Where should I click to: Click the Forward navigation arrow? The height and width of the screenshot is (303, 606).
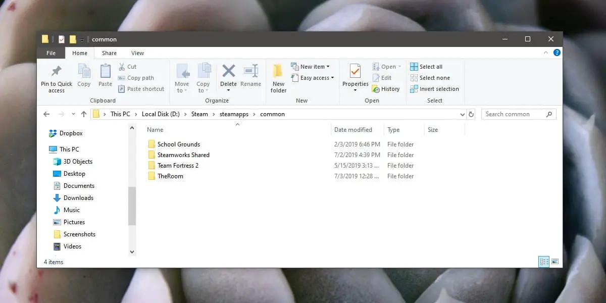[62, 114]
